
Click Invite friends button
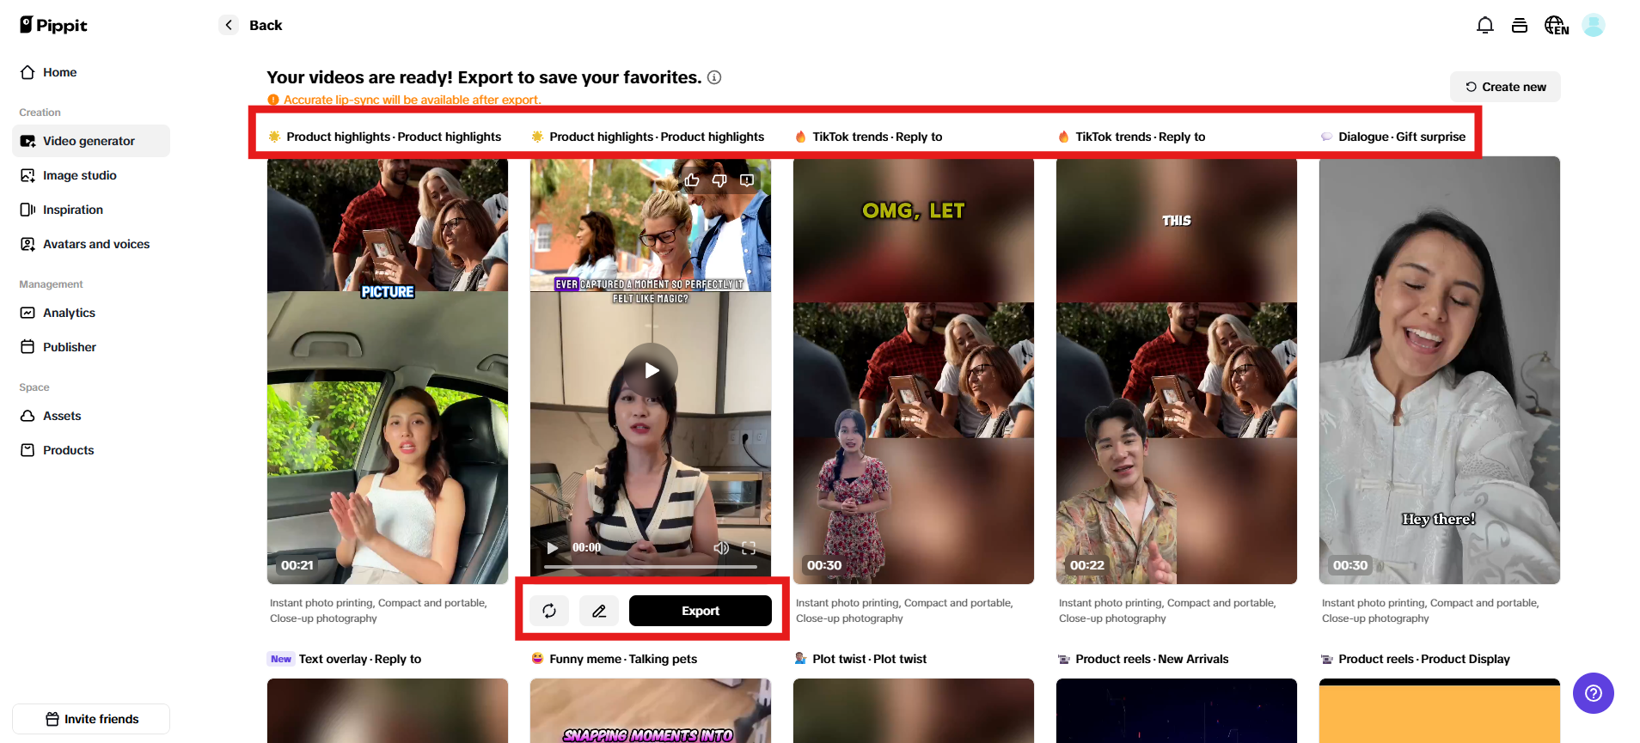(91, 719)
